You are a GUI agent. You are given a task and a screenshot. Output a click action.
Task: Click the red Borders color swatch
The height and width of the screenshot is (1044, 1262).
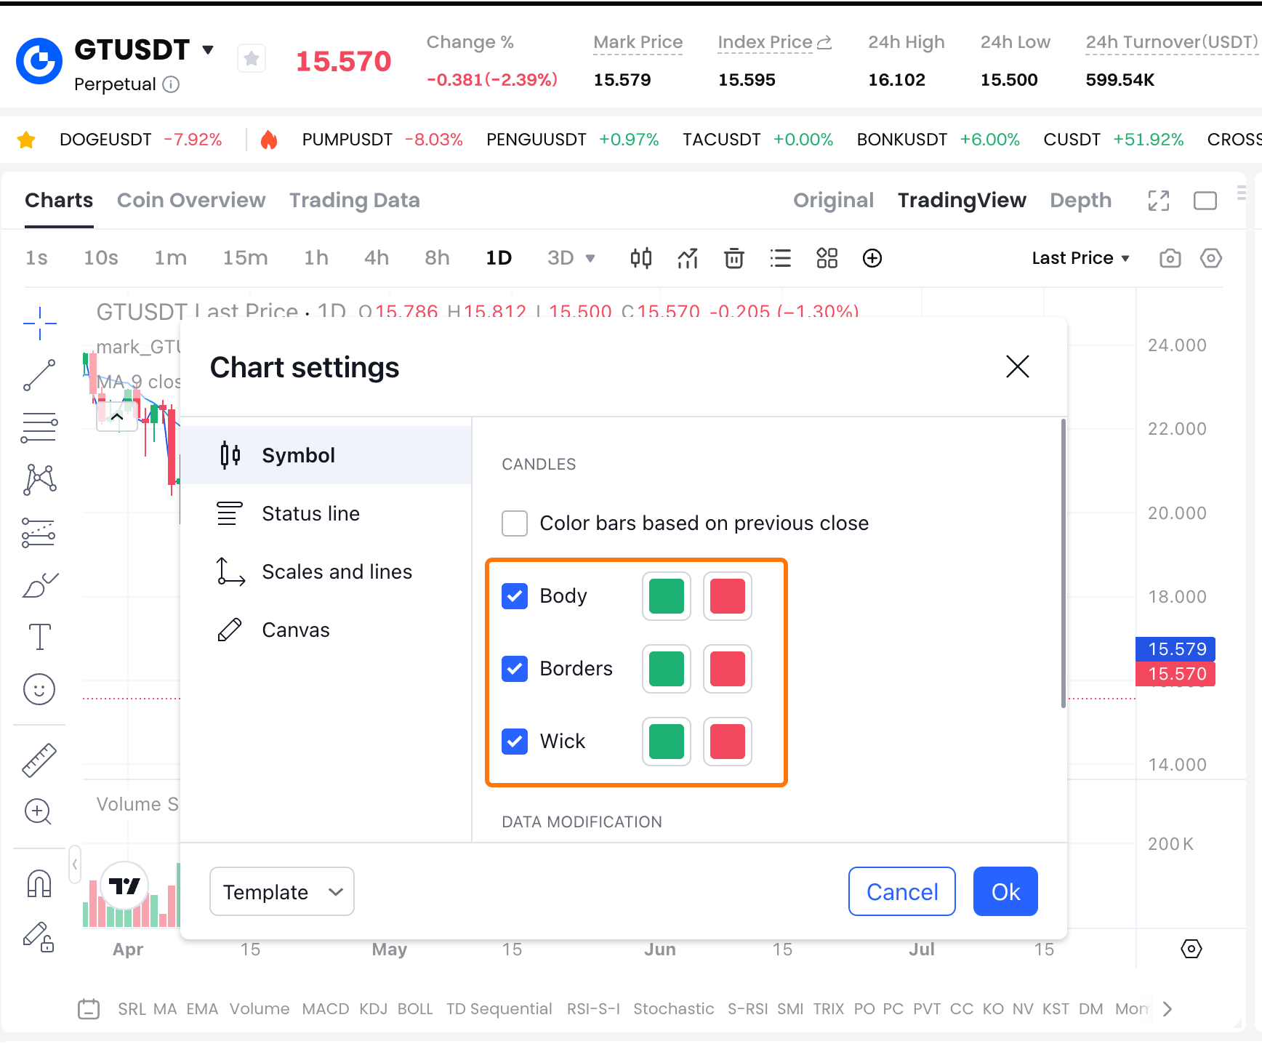coord(727,669)
